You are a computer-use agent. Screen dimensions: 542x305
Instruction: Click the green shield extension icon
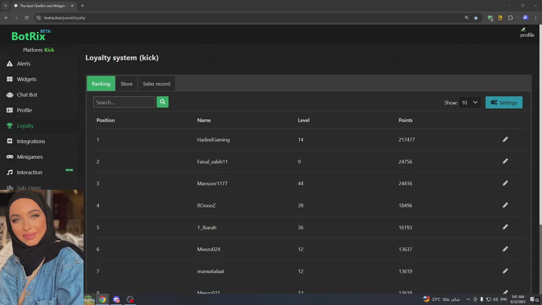pos(490,18)
